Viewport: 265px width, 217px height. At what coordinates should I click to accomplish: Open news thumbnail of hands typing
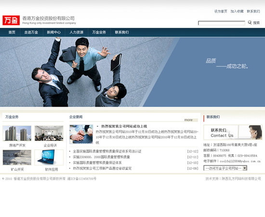tap(81, 134)
